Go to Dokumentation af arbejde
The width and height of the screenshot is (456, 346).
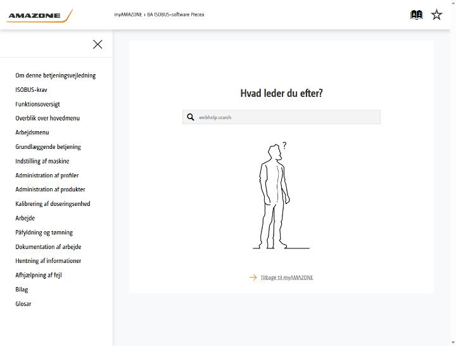click(48, 247)
